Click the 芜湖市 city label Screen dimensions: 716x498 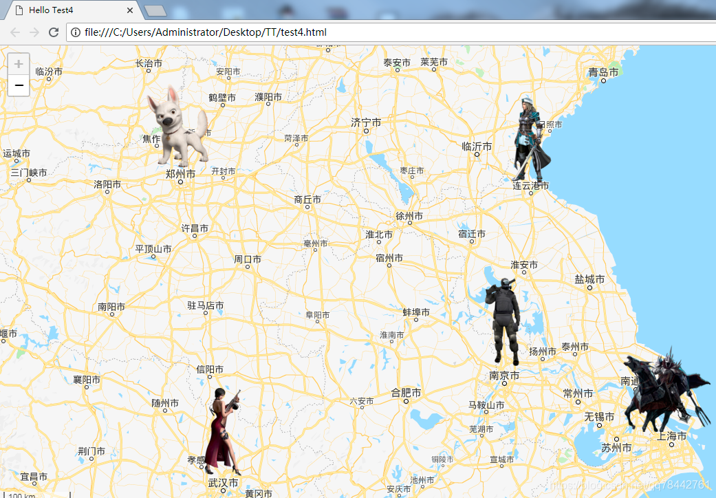481,429
